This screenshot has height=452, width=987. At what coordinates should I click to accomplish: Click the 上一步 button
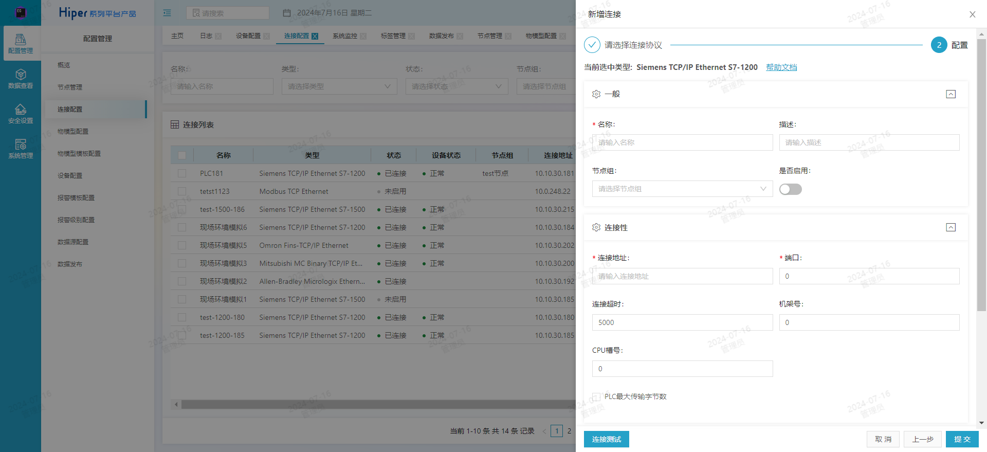[x=923, y=439]
